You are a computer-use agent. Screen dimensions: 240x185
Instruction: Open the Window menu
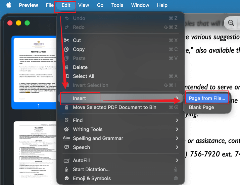(140, 5)
